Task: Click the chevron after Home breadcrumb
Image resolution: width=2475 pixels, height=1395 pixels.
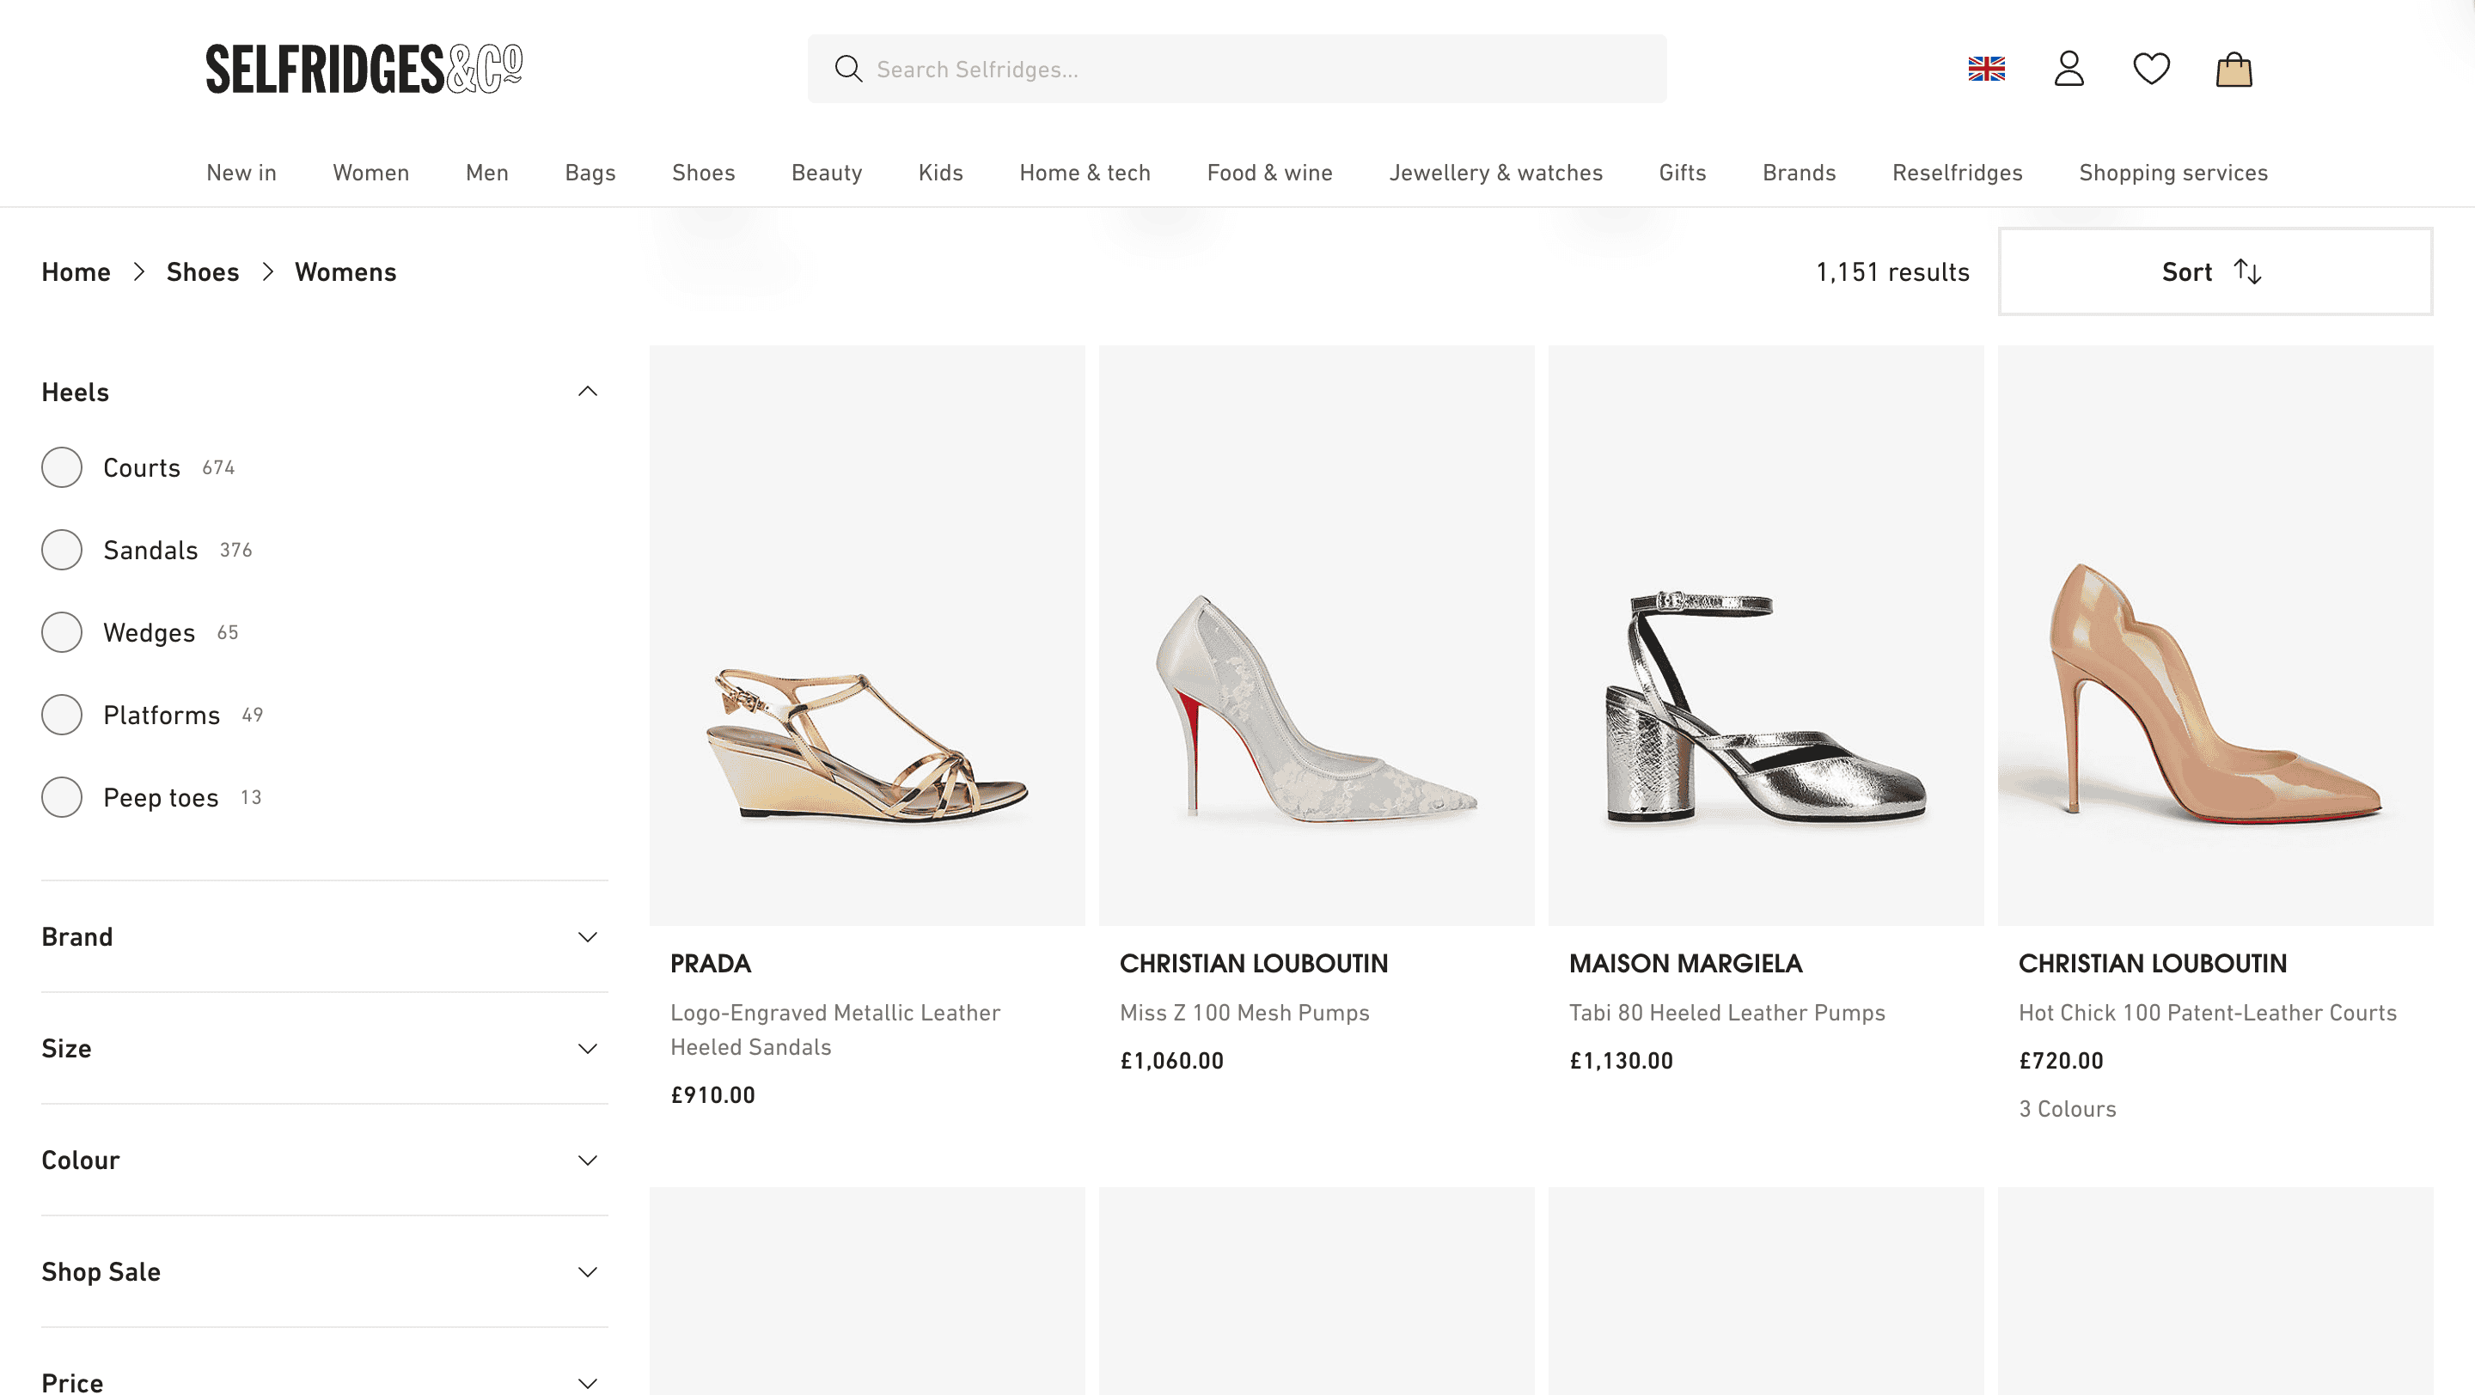Action: coord(139,272)
